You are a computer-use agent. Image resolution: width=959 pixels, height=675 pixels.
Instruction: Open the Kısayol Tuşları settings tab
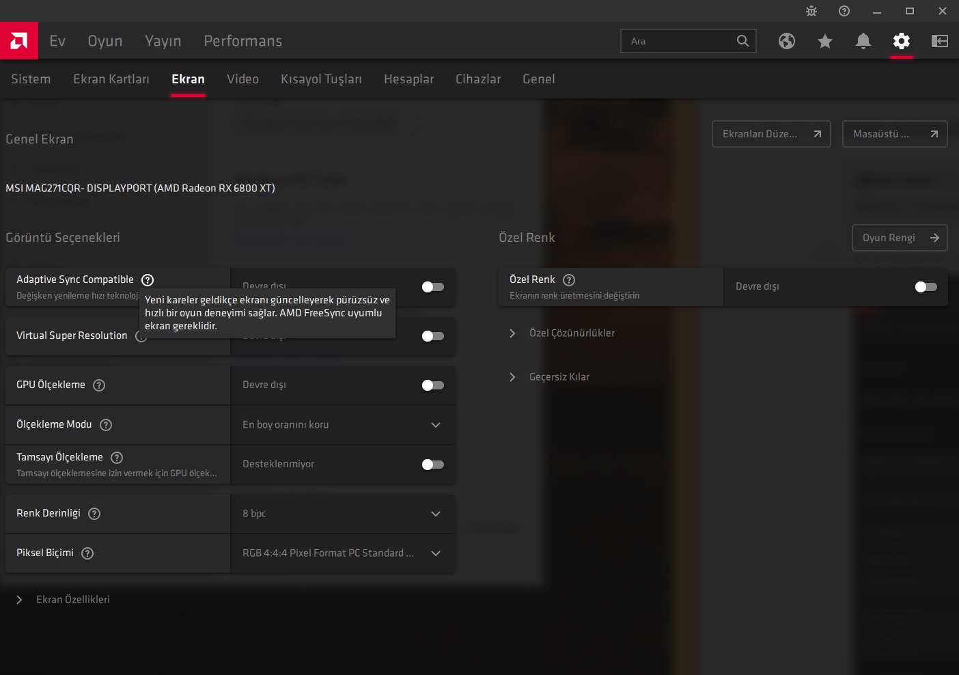[x=321, y=79]
